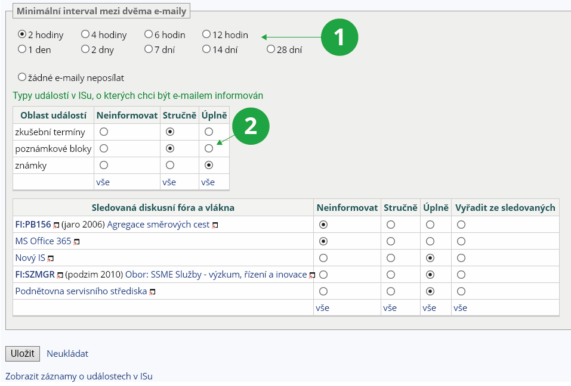
Task: Click the icon next to Nový IS
Action: (x=51, y=259)
